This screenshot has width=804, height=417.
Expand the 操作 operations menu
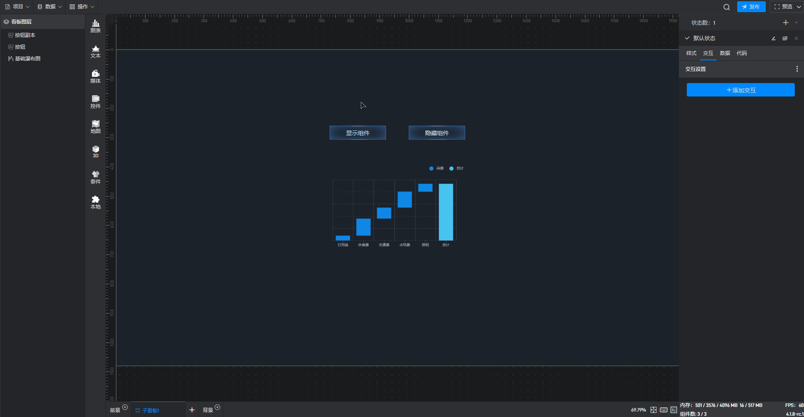(82, 7)
